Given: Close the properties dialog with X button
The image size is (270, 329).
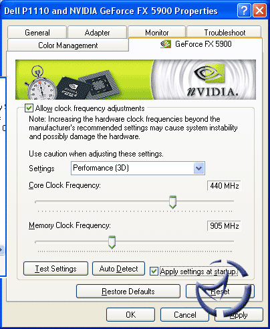Looking at the screenshot, I should [259, 11].
